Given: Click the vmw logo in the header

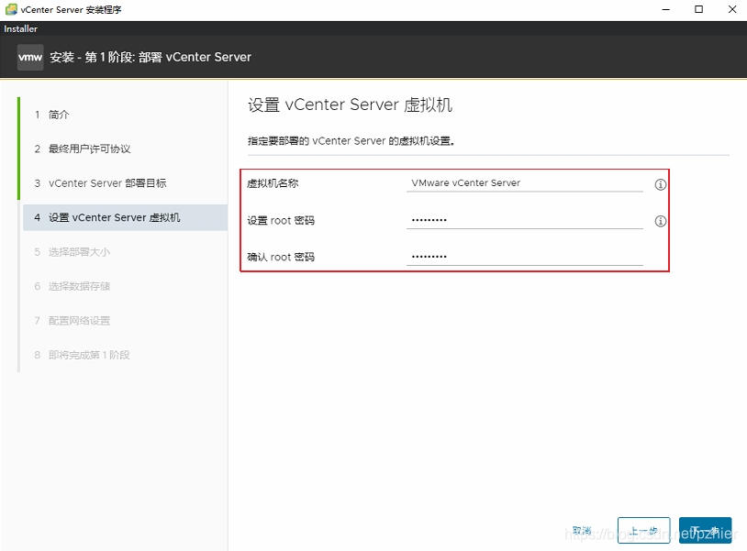Looking at the screenshot, I should point(30,58).
